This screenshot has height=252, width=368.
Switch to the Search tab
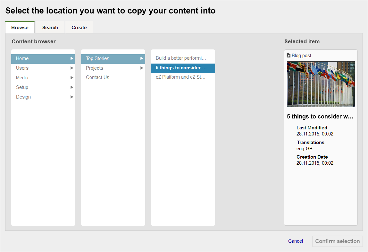click(x=50, y=28)
